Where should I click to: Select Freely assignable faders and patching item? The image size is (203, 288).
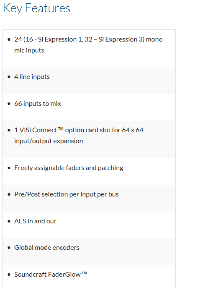(69, 168)
